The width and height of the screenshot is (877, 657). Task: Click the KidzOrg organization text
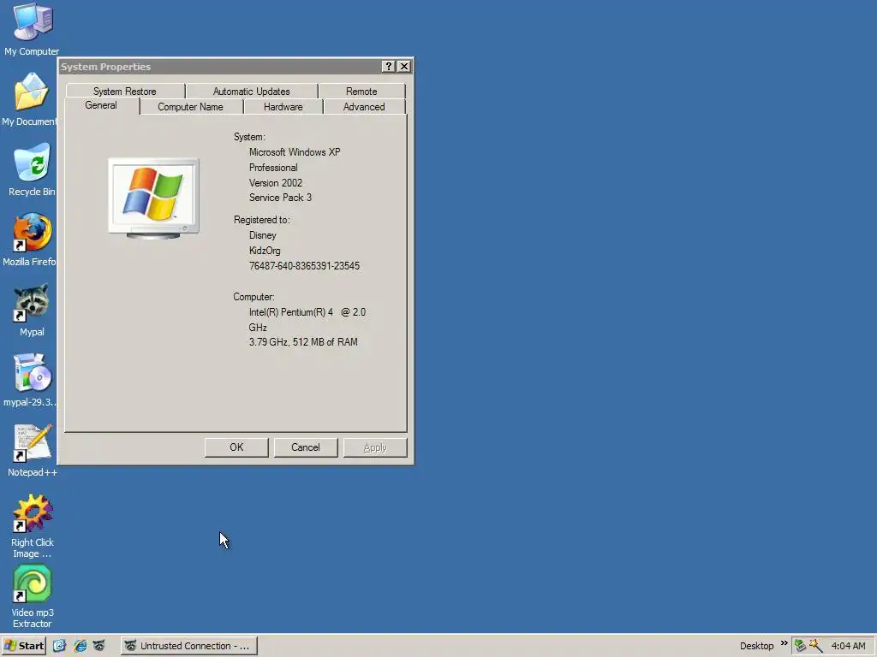[x=265, y=251]
